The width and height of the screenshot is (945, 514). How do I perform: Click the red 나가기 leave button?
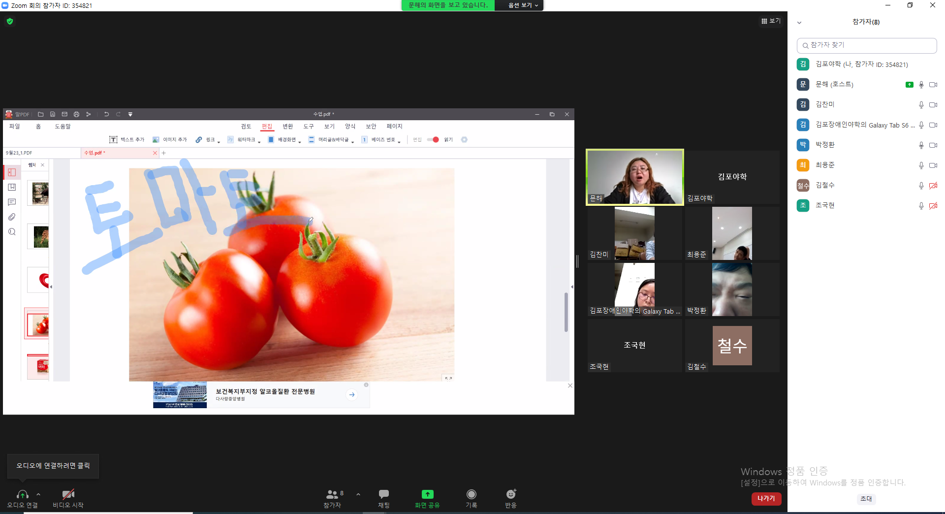coord(766,499)
